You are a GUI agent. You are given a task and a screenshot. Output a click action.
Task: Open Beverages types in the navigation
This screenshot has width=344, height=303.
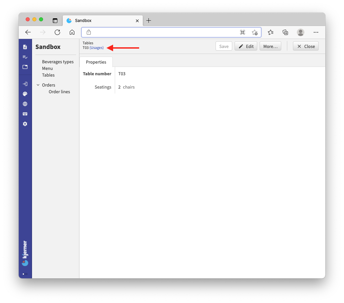coord(58,62)
